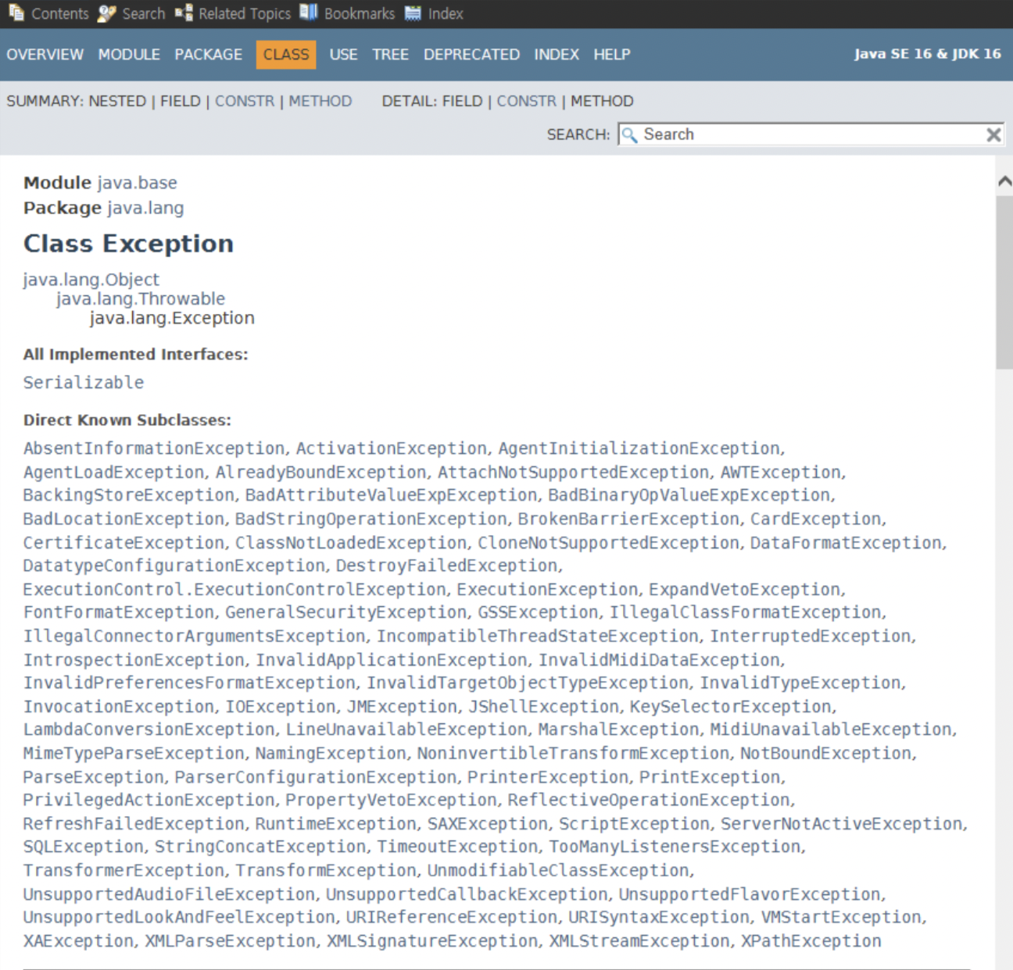Screen dimensions: 1013x970
Task: Go to MODULE nav tab
Action: 129,55
